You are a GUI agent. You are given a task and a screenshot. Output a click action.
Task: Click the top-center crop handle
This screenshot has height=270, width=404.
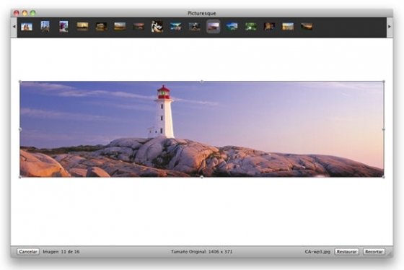pyautogui.click(x=202, y=82)
